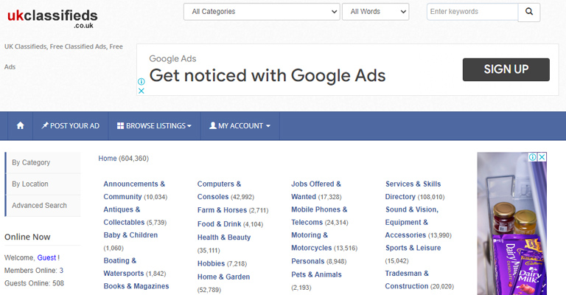Screen dimensions: 566x295
Task: Close the right sidebar ad
Action: (x=542, y=157)
